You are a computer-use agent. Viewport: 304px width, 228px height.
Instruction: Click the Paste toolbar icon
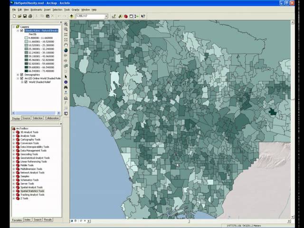(x=47, y=16)
